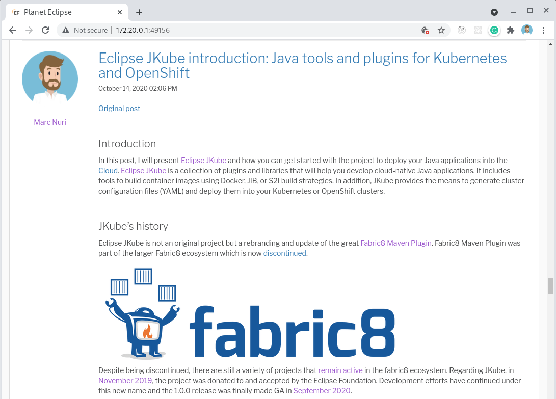Screen dimensions: 556x399
Task: Open the remain active link
Action: [x=340, y=370]
